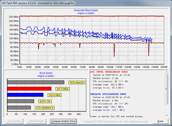This screenshot has width=172, height=126.
Task: Click the Save Results button
Action: tap(14, 121)
